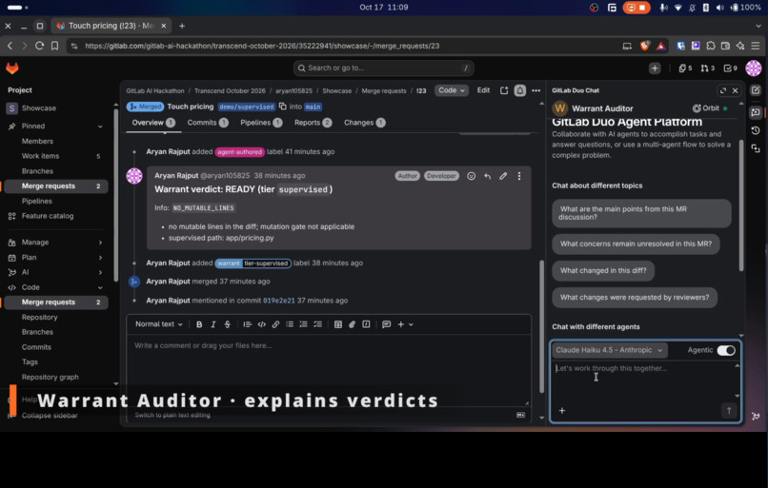Open the Claude Haiku 4.5 model dropdown
This screenshot has width=768, height=488.
point(609,350)
